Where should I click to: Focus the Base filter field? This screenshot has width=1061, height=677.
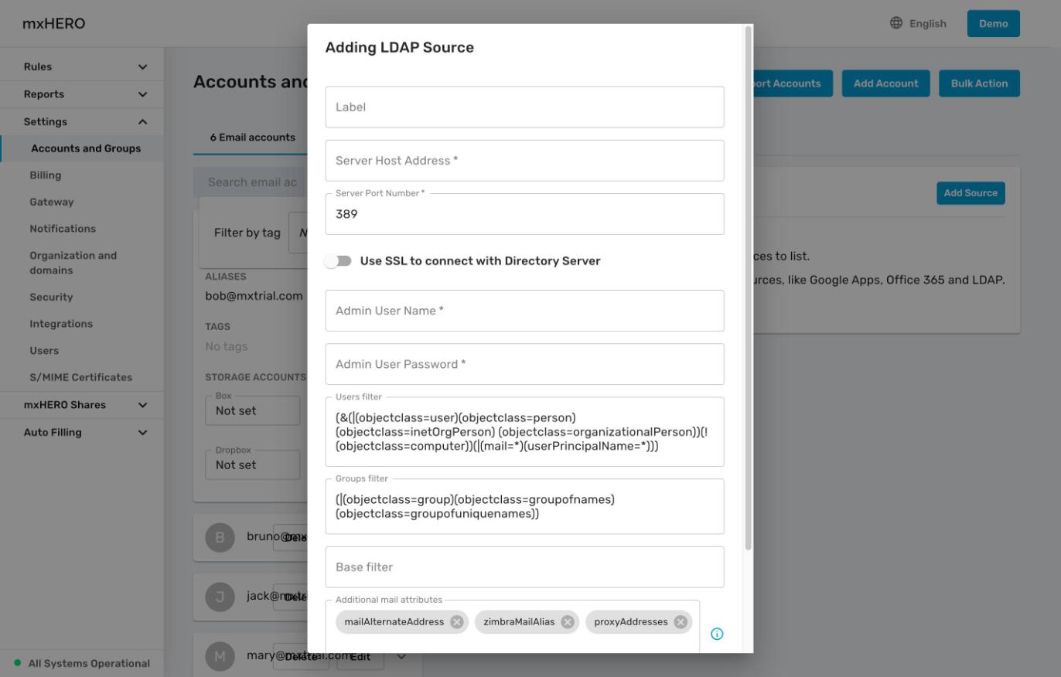coord(524,567)
